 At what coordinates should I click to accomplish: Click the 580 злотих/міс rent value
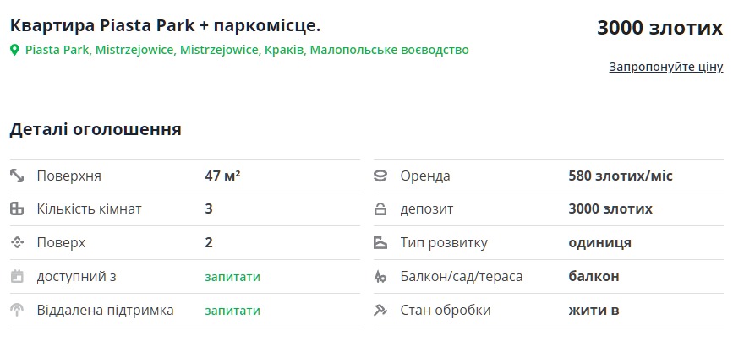click(621, 176)
